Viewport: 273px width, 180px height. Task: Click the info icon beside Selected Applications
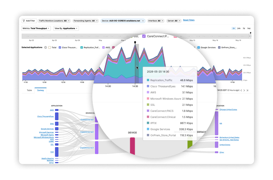[46, 48]
